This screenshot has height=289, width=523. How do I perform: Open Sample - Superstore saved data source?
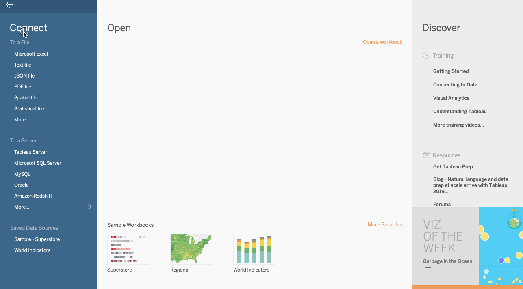click(x=37, y=239)
